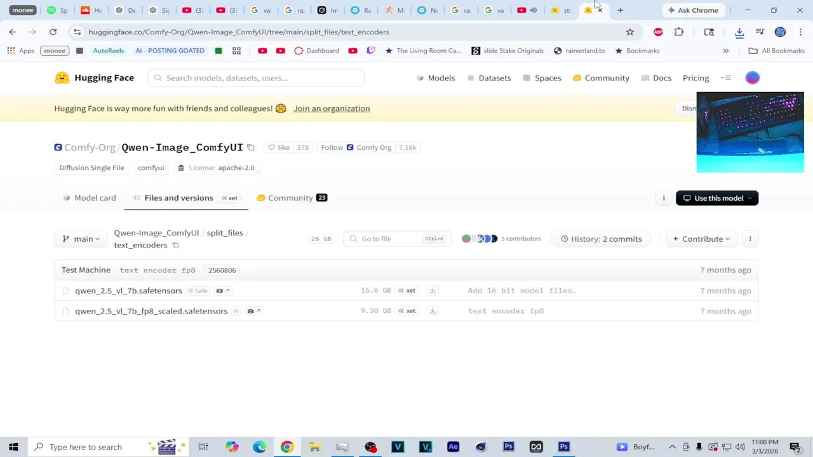Select Diffusion Single File tag
The width and height of the screenshot is (813, 457).
point(91,168)
